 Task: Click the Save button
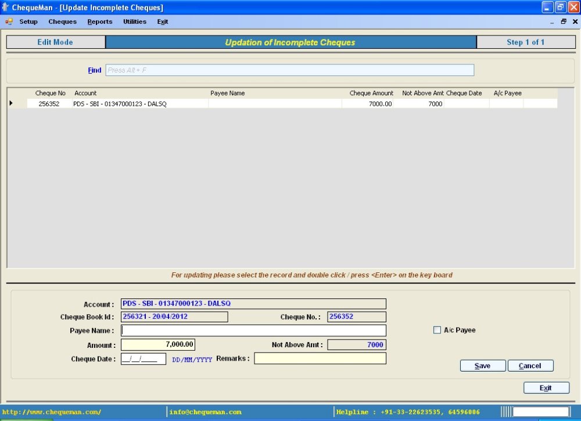click(x=483, y=365)
